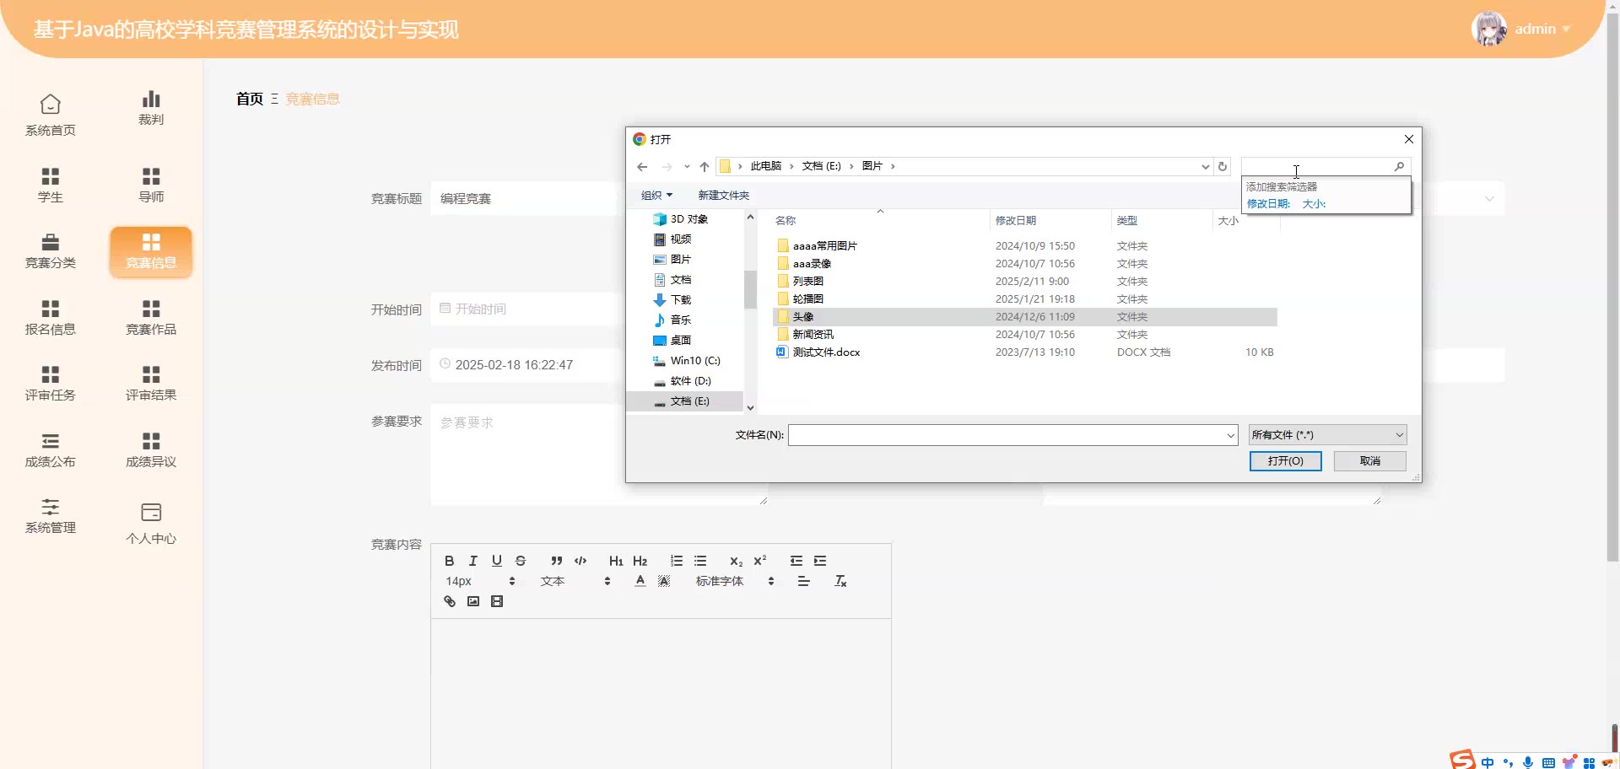This screenshot has height=769, width=1620.
Task: Toggle bold formatting in the editor
Action: click(x=450, y=561)
